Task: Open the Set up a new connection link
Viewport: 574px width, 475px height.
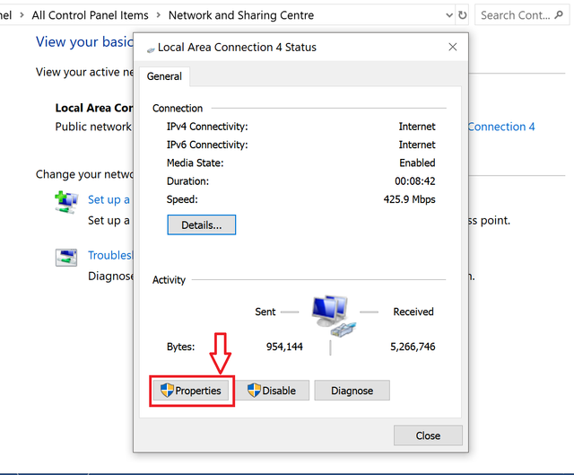Action: point(109,199)
